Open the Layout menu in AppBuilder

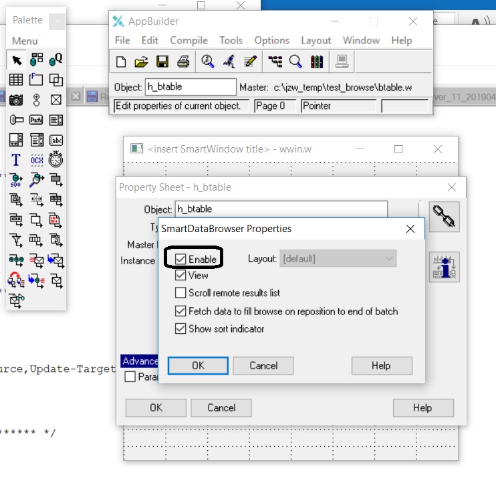click(x=316, y=41)
